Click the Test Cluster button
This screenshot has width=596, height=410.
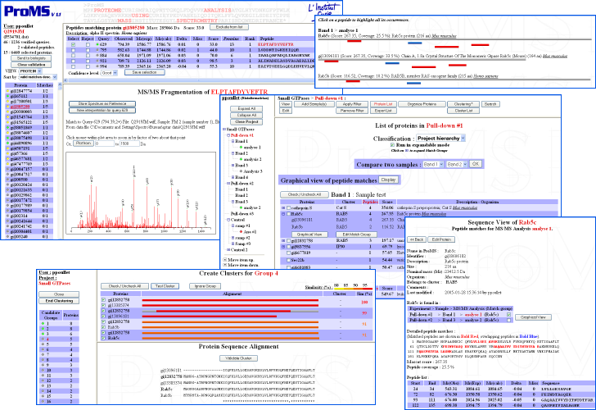165,286
